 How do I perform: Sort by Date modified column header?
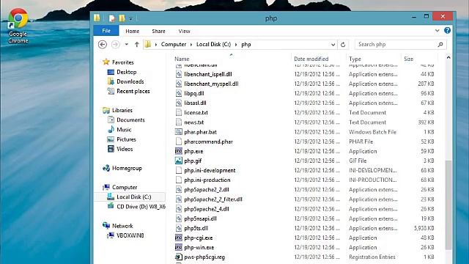tap(311, 59)
